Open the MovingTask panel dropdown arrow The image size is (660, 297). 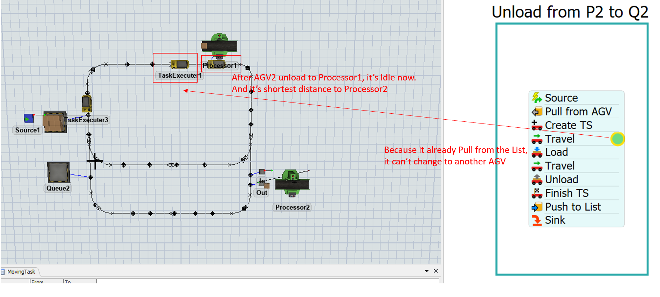426,271
